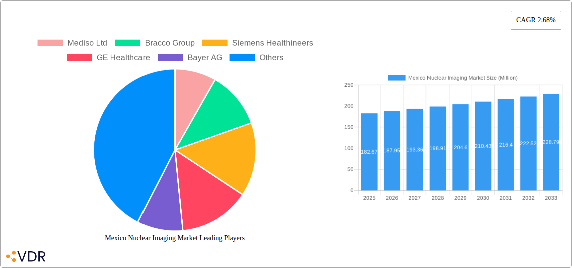Toggle Others legend label
Screen dimensions: 572x268
(271, 58)
